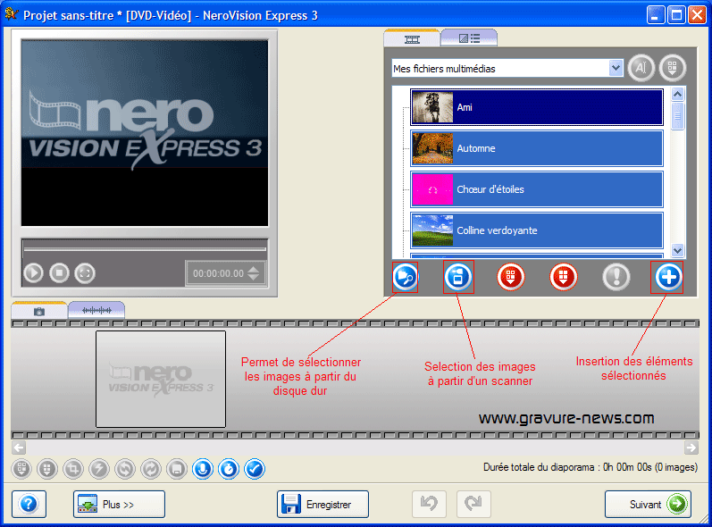This screenshot has width=712, height=527.
Task: Click the Plus >> button
Action: point(119,504)
